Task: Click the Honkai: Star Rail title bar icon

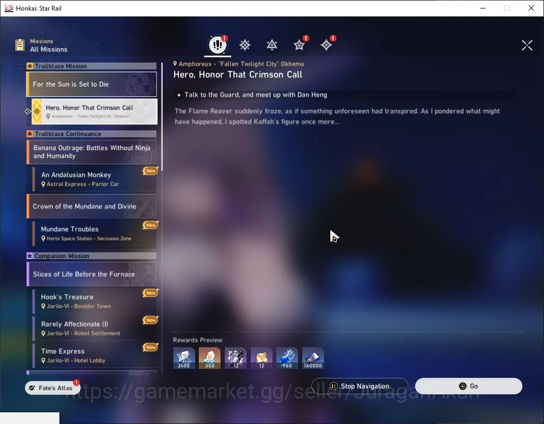Action: pyautogui.click(x=9, y=8)
